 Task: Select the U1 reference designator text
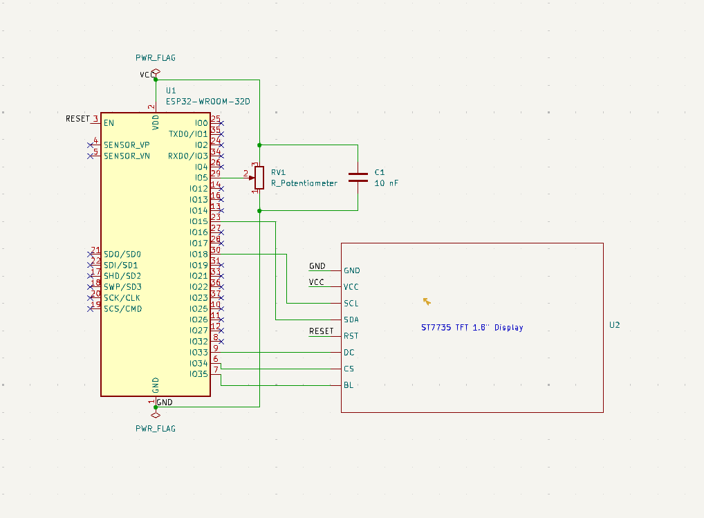pyautogui.click(x=170, y=90)
